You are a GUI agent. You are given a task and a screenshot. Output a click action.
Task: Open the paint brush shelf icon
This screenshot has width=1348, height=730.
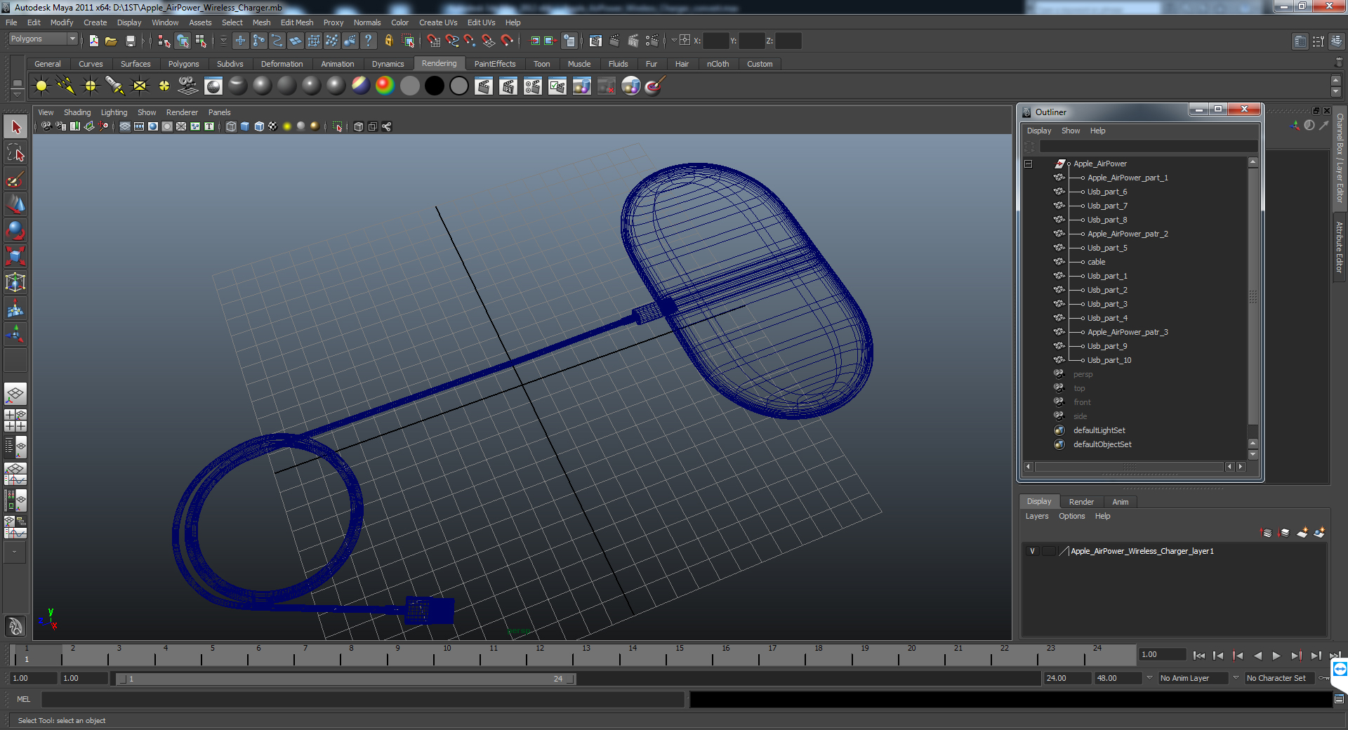(x=654, y=86)
